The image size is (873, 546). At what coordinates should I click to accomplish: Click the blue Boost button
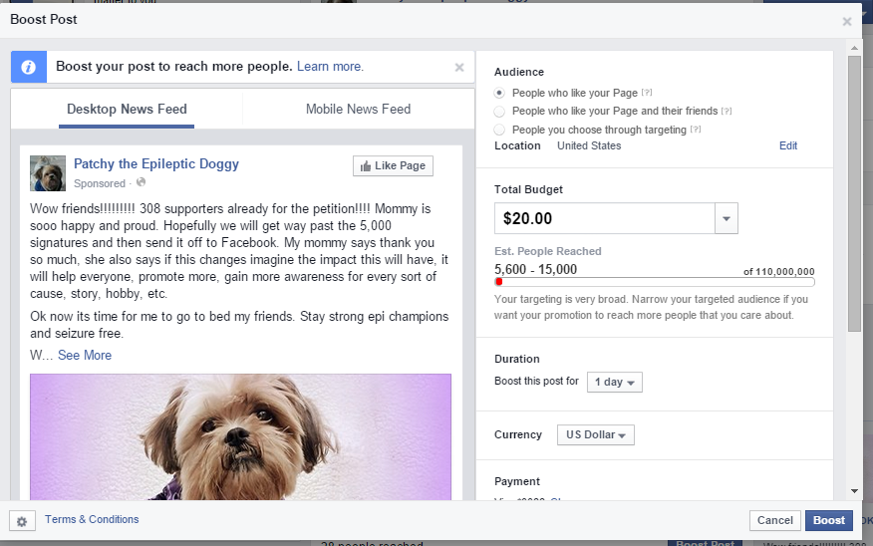tap(829, 520)
